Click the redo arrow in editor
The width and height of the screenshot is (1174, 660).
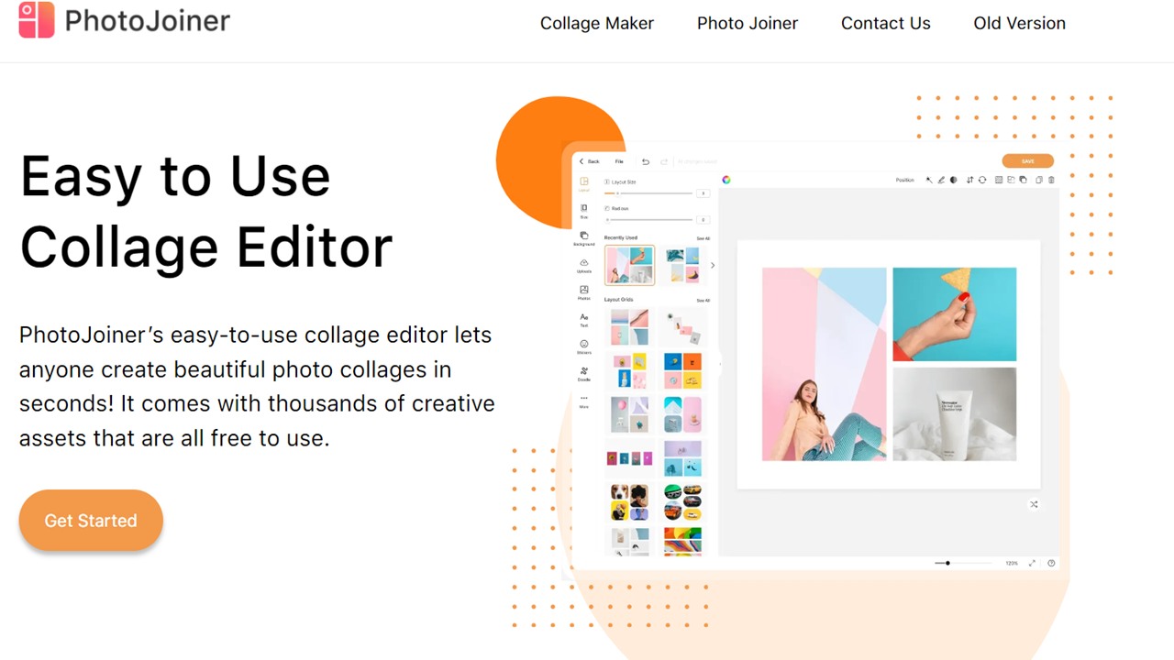pyautogui.click(x=664, y=161)
